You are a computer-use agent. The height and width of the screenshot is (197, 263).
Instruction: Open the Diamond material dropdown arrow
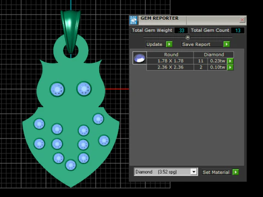(x=193, y=172)
